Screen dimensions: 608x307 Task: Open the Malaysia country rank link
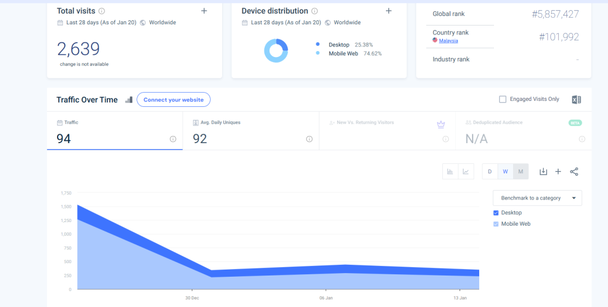point(448,40)
